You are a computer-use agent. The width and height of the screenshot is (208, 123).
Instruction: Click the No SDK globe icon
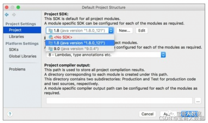[51, 37]
